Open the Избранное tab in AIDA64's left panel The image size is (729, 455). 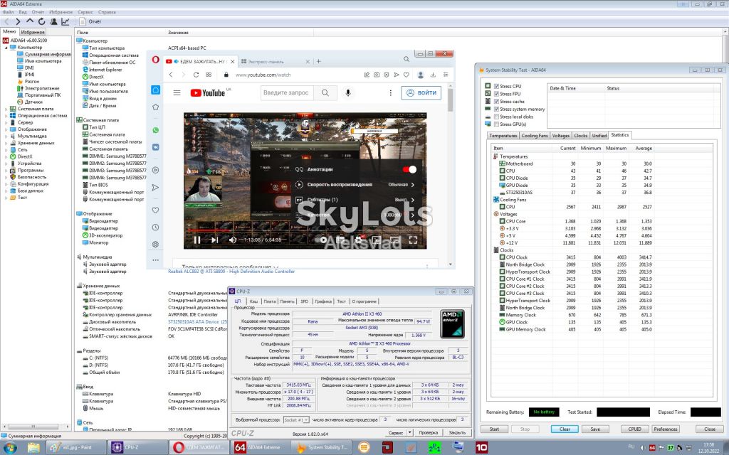(x=33, y=32)
